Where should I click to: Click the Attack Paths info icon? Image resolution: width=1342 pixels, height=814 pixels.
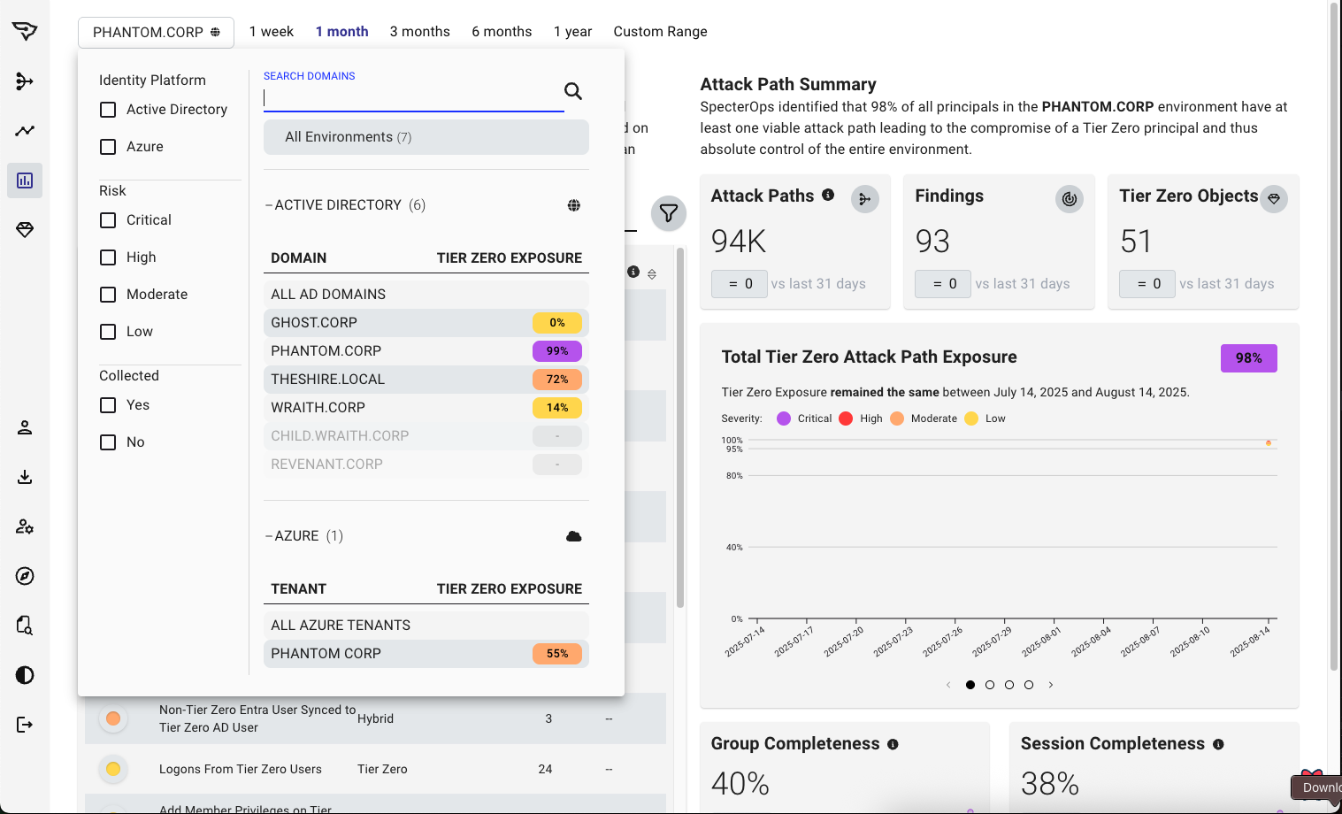(x=828, y=195)
